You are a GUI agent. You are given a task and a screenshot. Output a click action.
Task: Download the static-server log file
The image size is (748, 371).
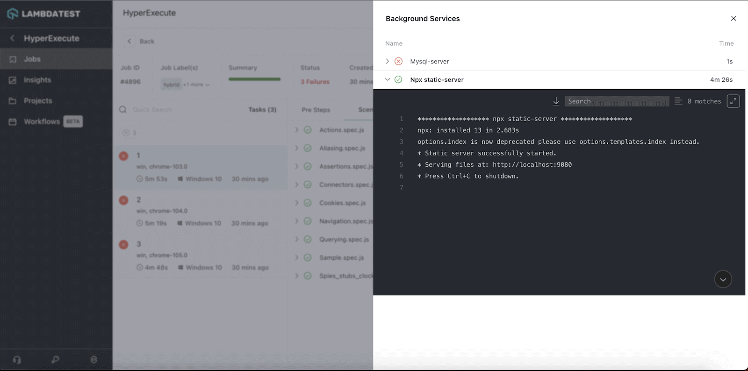point(556,101)
